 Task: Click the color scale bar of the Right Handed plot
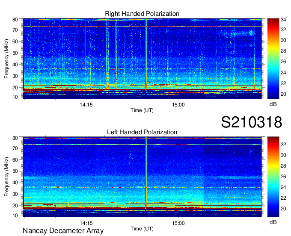click(273, 59)
